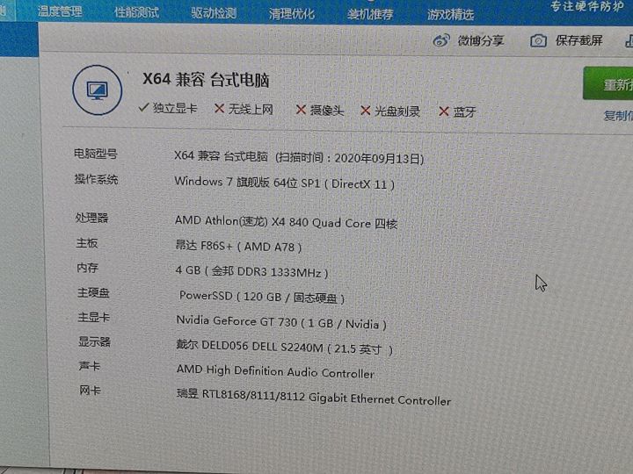
Task: Click AMD Athlon X4 840 Quad Core value
Action: click(287, 222)
